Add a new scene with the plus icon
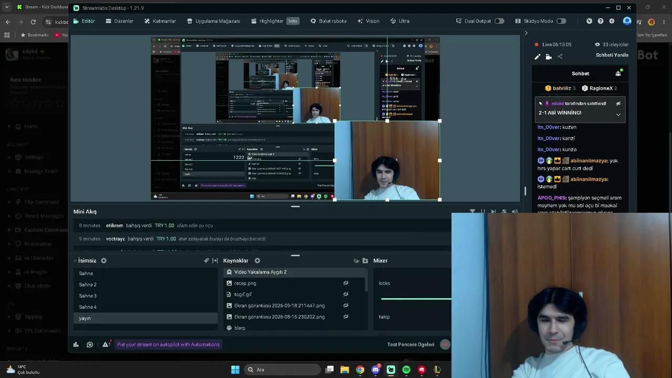This screenshot has height=378, width=672. coord(104,260)
